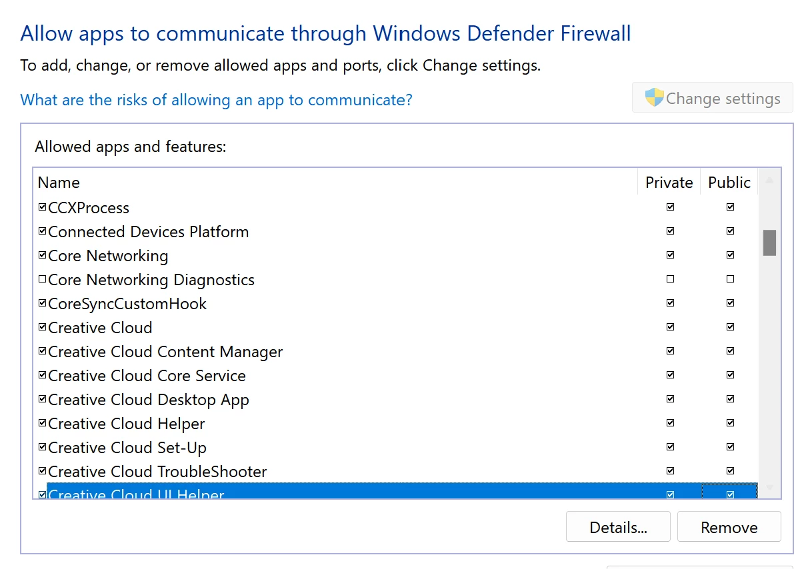This screenshot has height=569, width=800.
Task: Toggle Creative Cloud Helper name checkbox
Action: (43, 423)
